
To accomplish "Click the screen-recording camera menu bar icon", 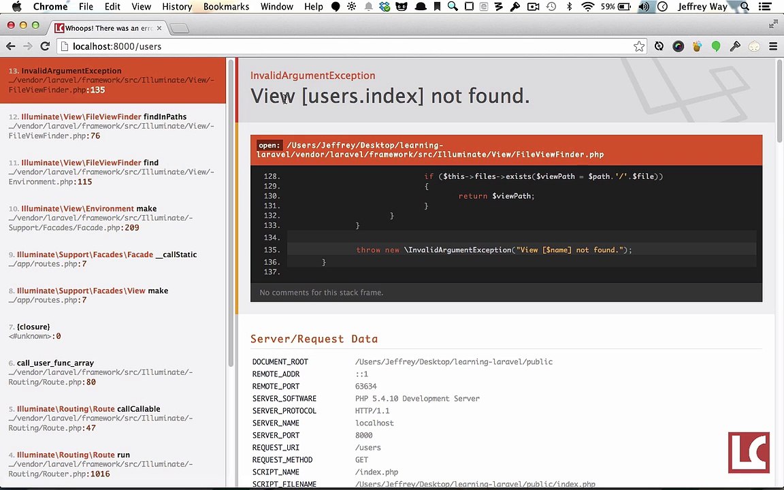I will click(x=534, y=7).
